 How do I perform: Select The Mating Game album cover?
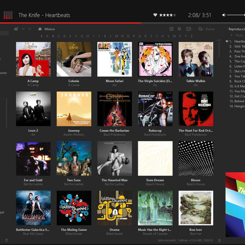pyautogui.click(x=74, y=208)
